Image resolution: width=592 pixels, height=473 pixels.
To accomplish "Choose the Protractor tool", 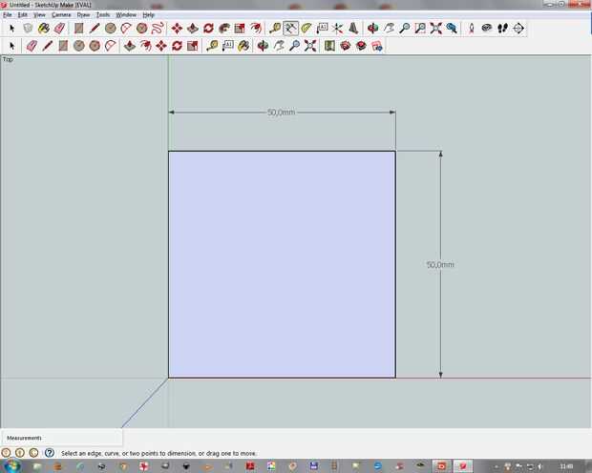I will tap(307, 29).
